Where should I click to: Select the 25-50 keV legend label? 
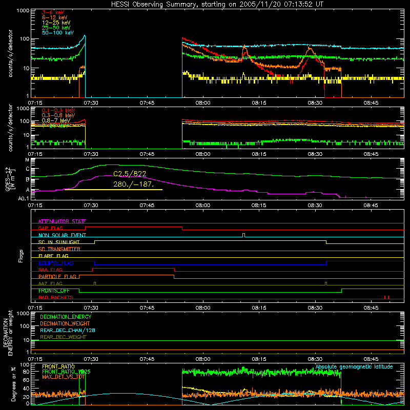pyautogui.click(x=56, y=28)
